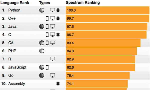
Task: Click the 76.4 ranking bar for Go
Action: (98, 76)
